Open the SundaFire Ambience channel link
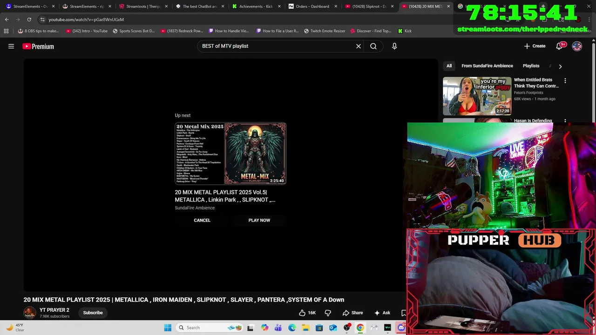596x335 pixels. (195, 208)
